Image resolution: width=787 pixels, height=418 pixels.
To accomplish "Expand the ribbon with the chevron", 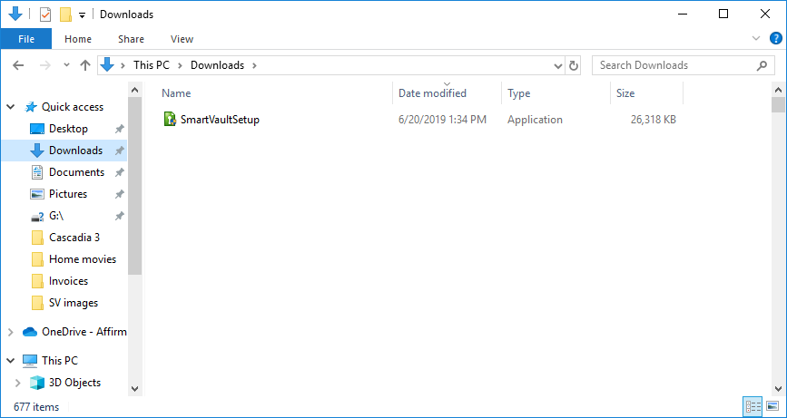I will [756, 39].
